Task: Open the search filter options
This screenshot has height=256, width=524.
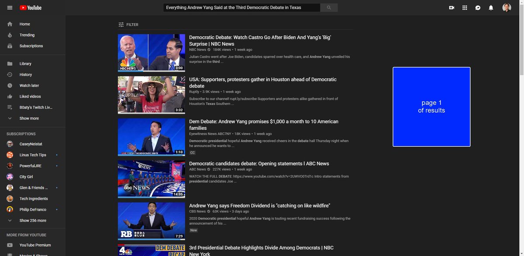Action: click(x=128, y=24)
